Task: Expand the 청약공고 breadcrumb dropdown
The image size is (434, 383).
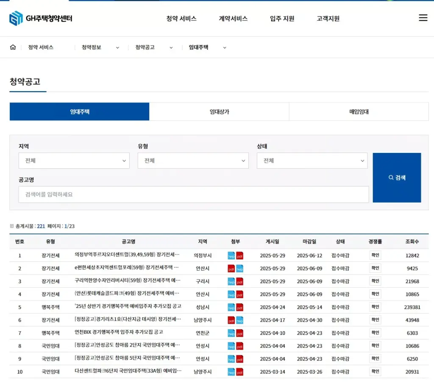Action: click(x=171, y=47)
